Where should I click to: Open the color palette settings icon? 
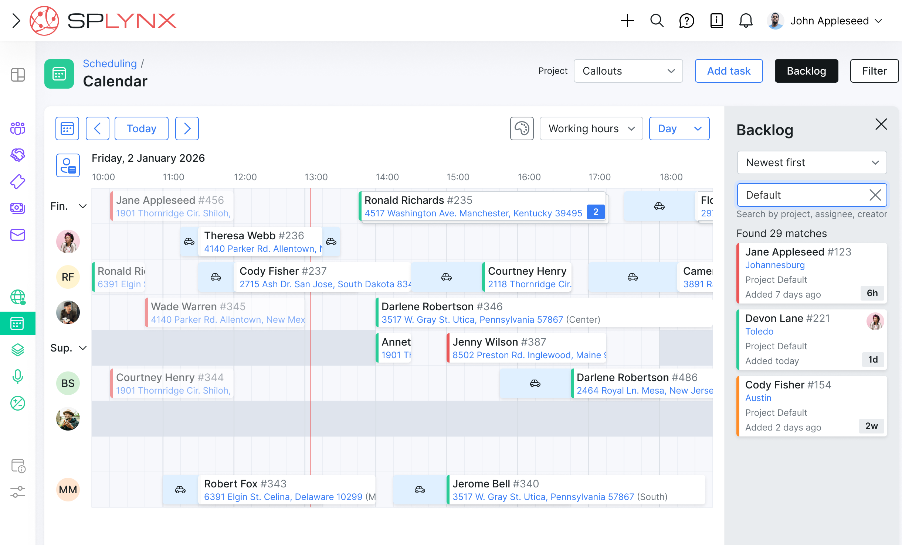tap(522, 128)
